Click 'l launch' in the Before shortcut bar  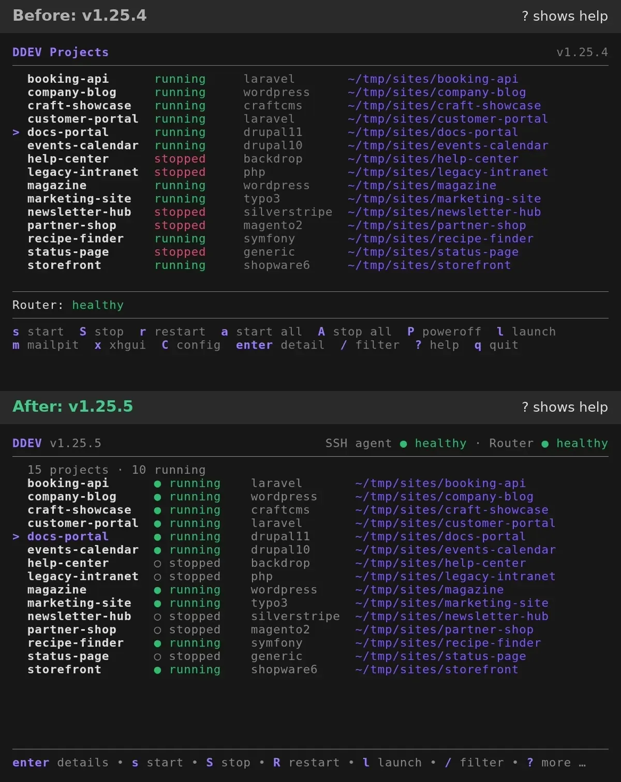tap(526, 332)
